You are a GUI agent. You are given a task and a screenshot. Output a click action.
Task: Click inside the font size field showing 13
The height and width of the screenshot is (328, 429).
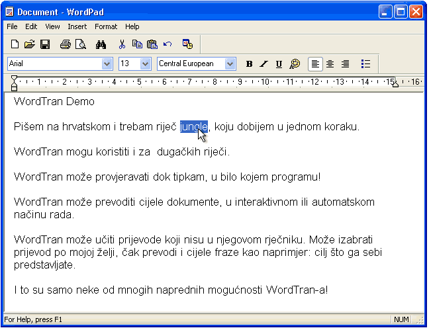tap(129, 64)
